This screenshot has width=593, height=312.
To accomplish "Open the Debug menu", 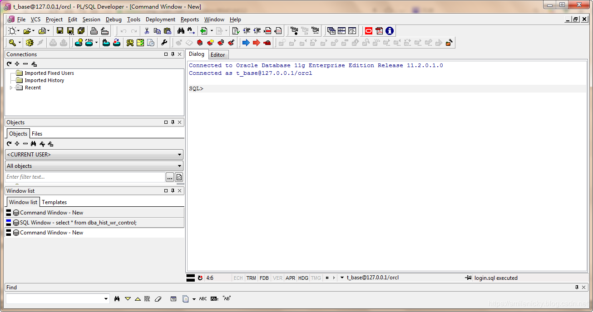I will (114, 19).
